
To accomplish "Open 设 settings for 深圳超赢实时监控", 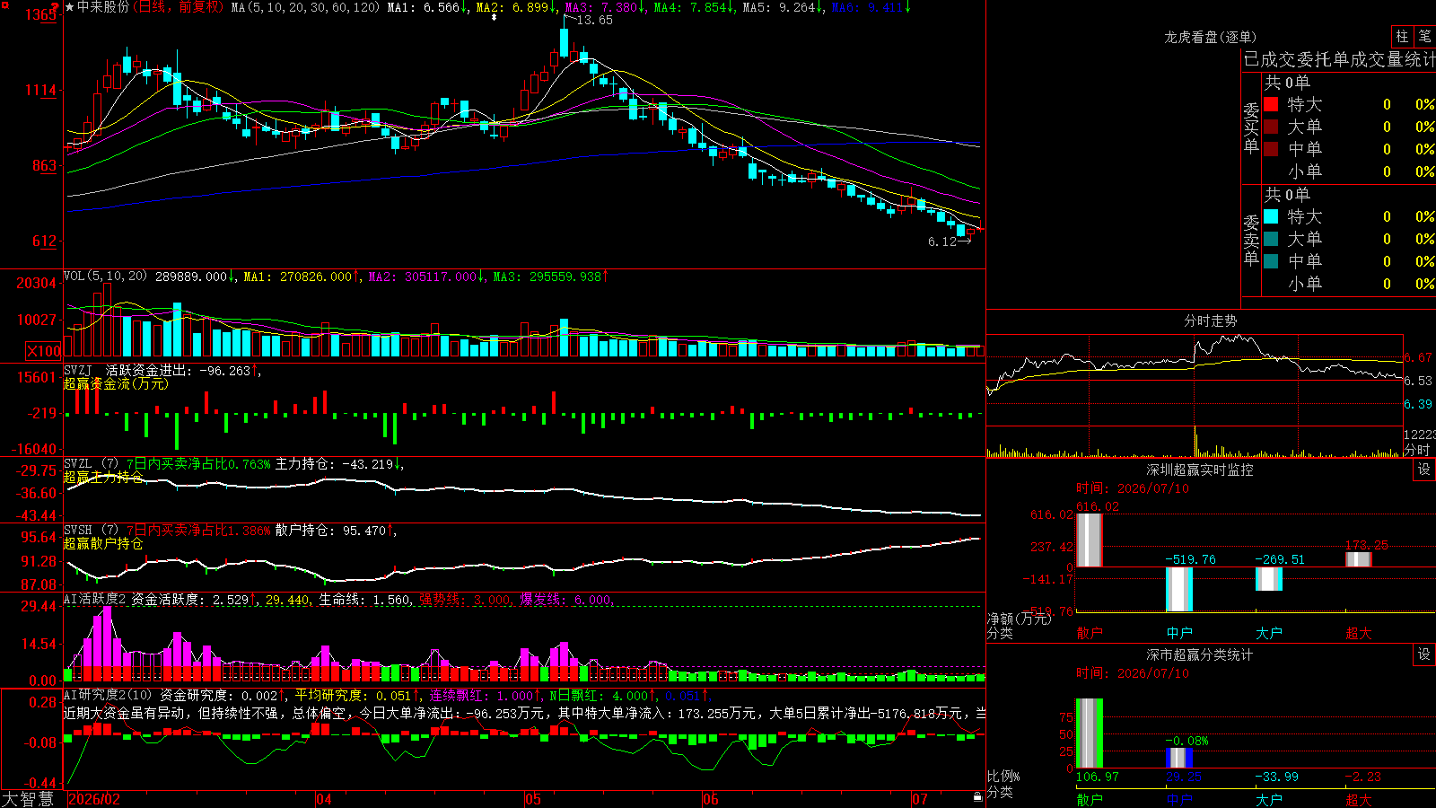I will tap(1424, 470).
